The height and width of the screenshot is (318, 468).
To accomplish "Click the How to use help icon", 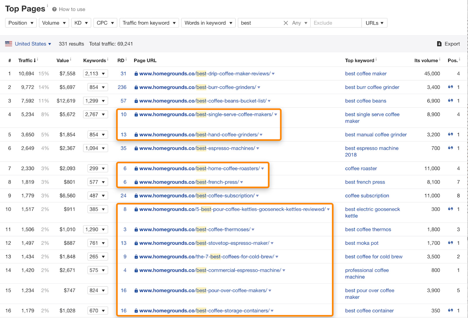I will tap(54, 9).
